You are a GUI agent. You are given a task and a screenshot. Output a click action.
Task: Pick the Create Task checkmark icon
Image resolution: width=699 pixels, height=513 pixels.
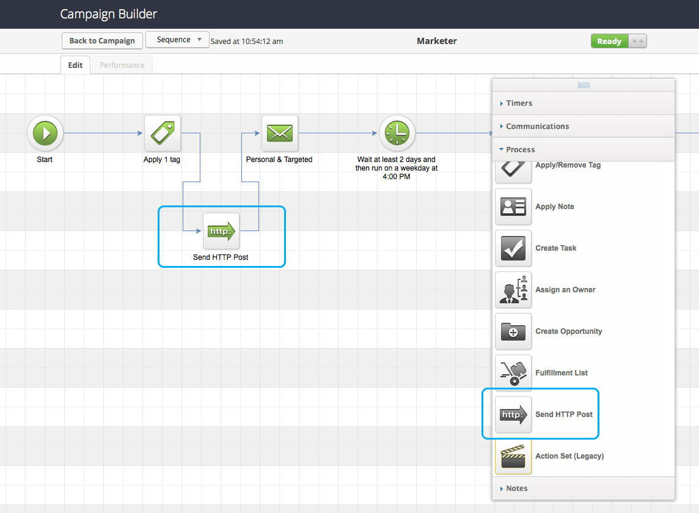pyautogui.click(x=513, y=248)
